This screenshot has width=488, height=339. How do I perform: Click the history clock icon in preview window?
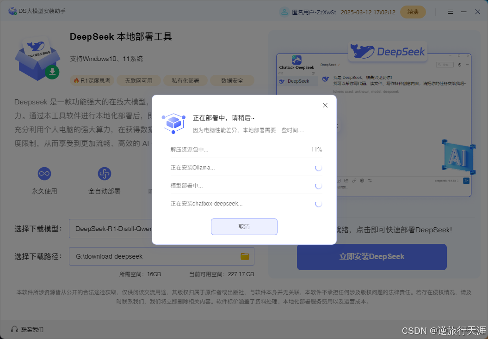pyautogui.click(x=459, y=65)
